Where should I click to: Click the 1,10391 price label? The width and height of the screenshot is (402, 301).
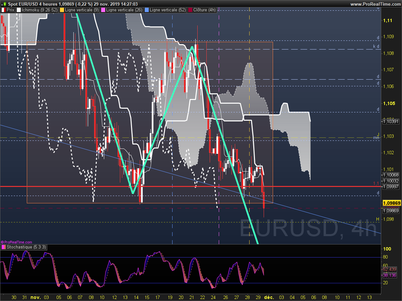pyautogui.click(x=391, y=122)
